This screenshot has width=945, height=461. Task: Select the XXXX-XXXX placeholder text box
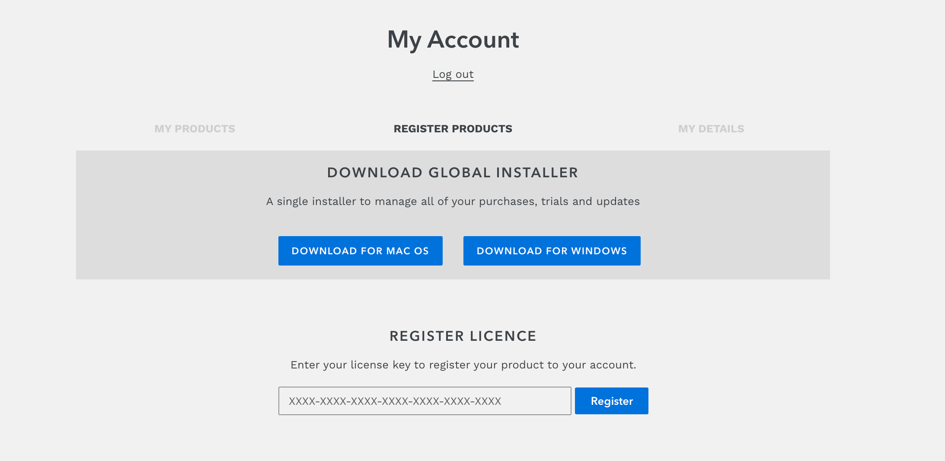[x=425, y=401]
